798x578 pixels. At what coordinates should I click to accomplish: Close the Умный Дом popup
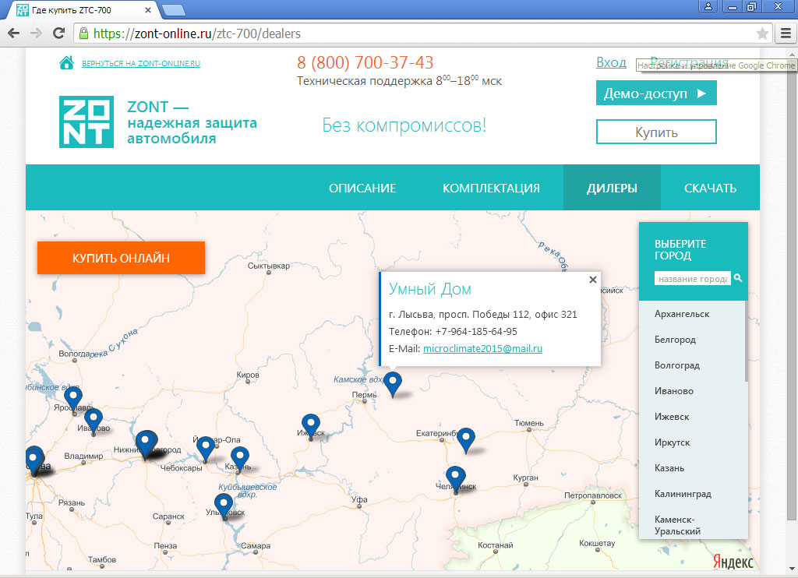pos(592,280)
